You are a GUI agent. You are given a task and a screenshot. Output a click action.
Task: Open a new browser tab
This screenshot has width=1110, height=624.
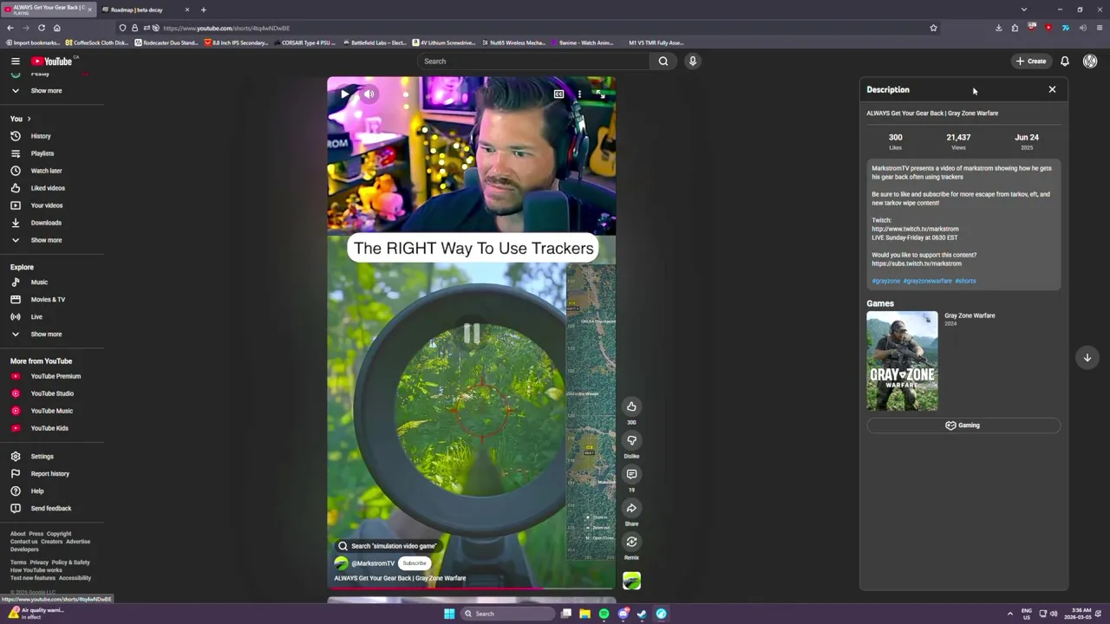click(x=203, y=10)
